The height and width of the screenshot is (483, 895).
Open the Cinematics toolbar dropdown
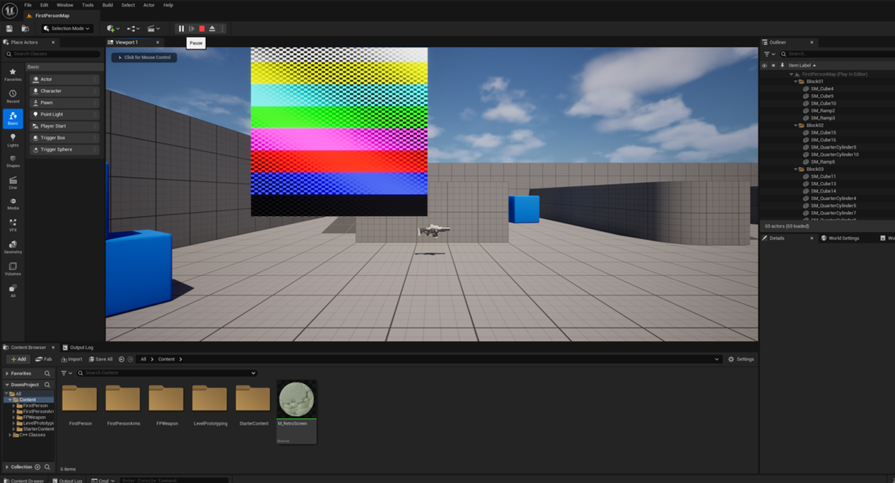pyautogui.click(x=153, y=29)
